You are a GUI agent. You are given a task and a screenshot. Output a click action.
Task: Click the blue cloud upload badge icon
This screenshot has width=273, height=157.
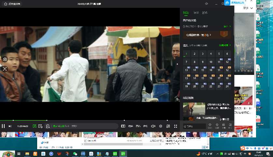pyautogui.click(x=227, y=3)
